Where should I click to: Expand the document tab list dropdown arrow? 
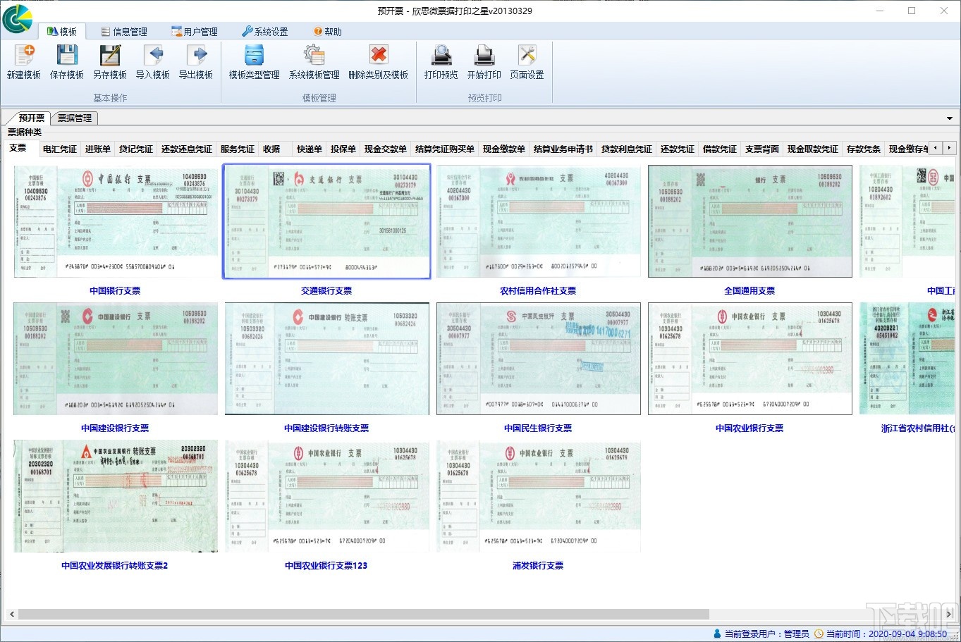949,118
